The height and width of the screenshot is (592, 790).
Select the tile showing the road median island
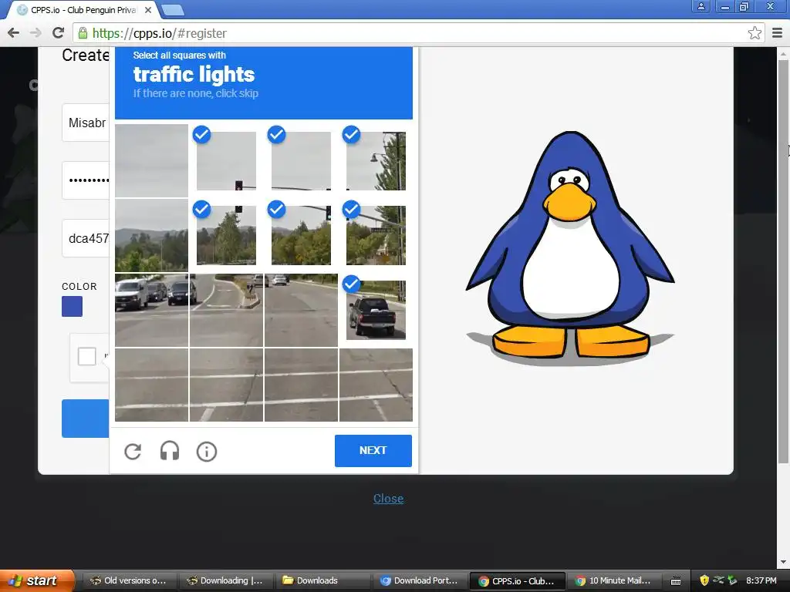[226, 310]
